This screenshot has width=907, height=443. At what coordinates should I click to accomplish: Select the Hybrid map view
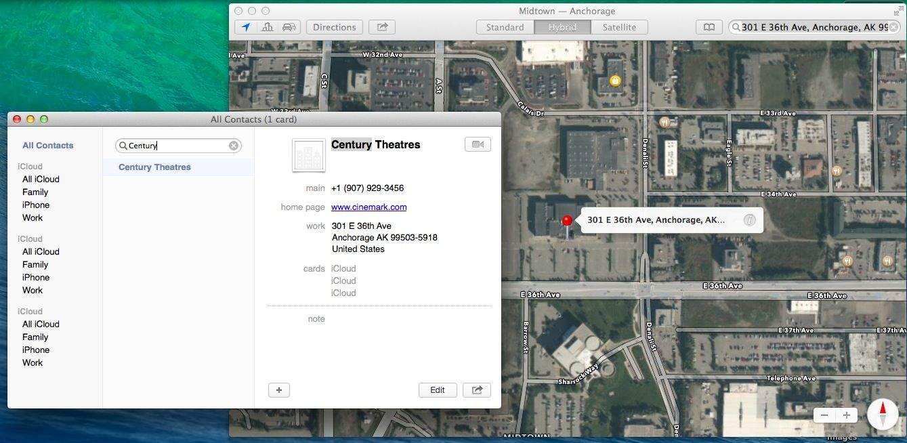562,27
